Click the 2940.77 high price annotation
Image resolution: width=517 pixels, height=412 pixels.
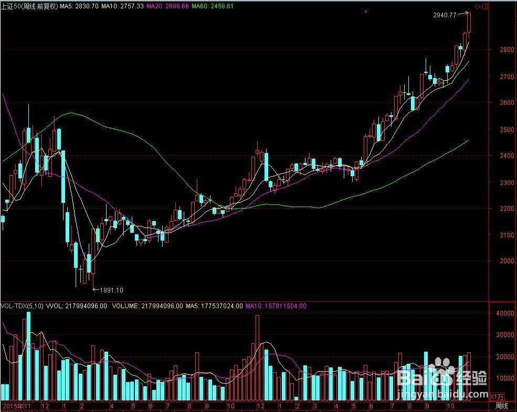(x=445, y=15)
